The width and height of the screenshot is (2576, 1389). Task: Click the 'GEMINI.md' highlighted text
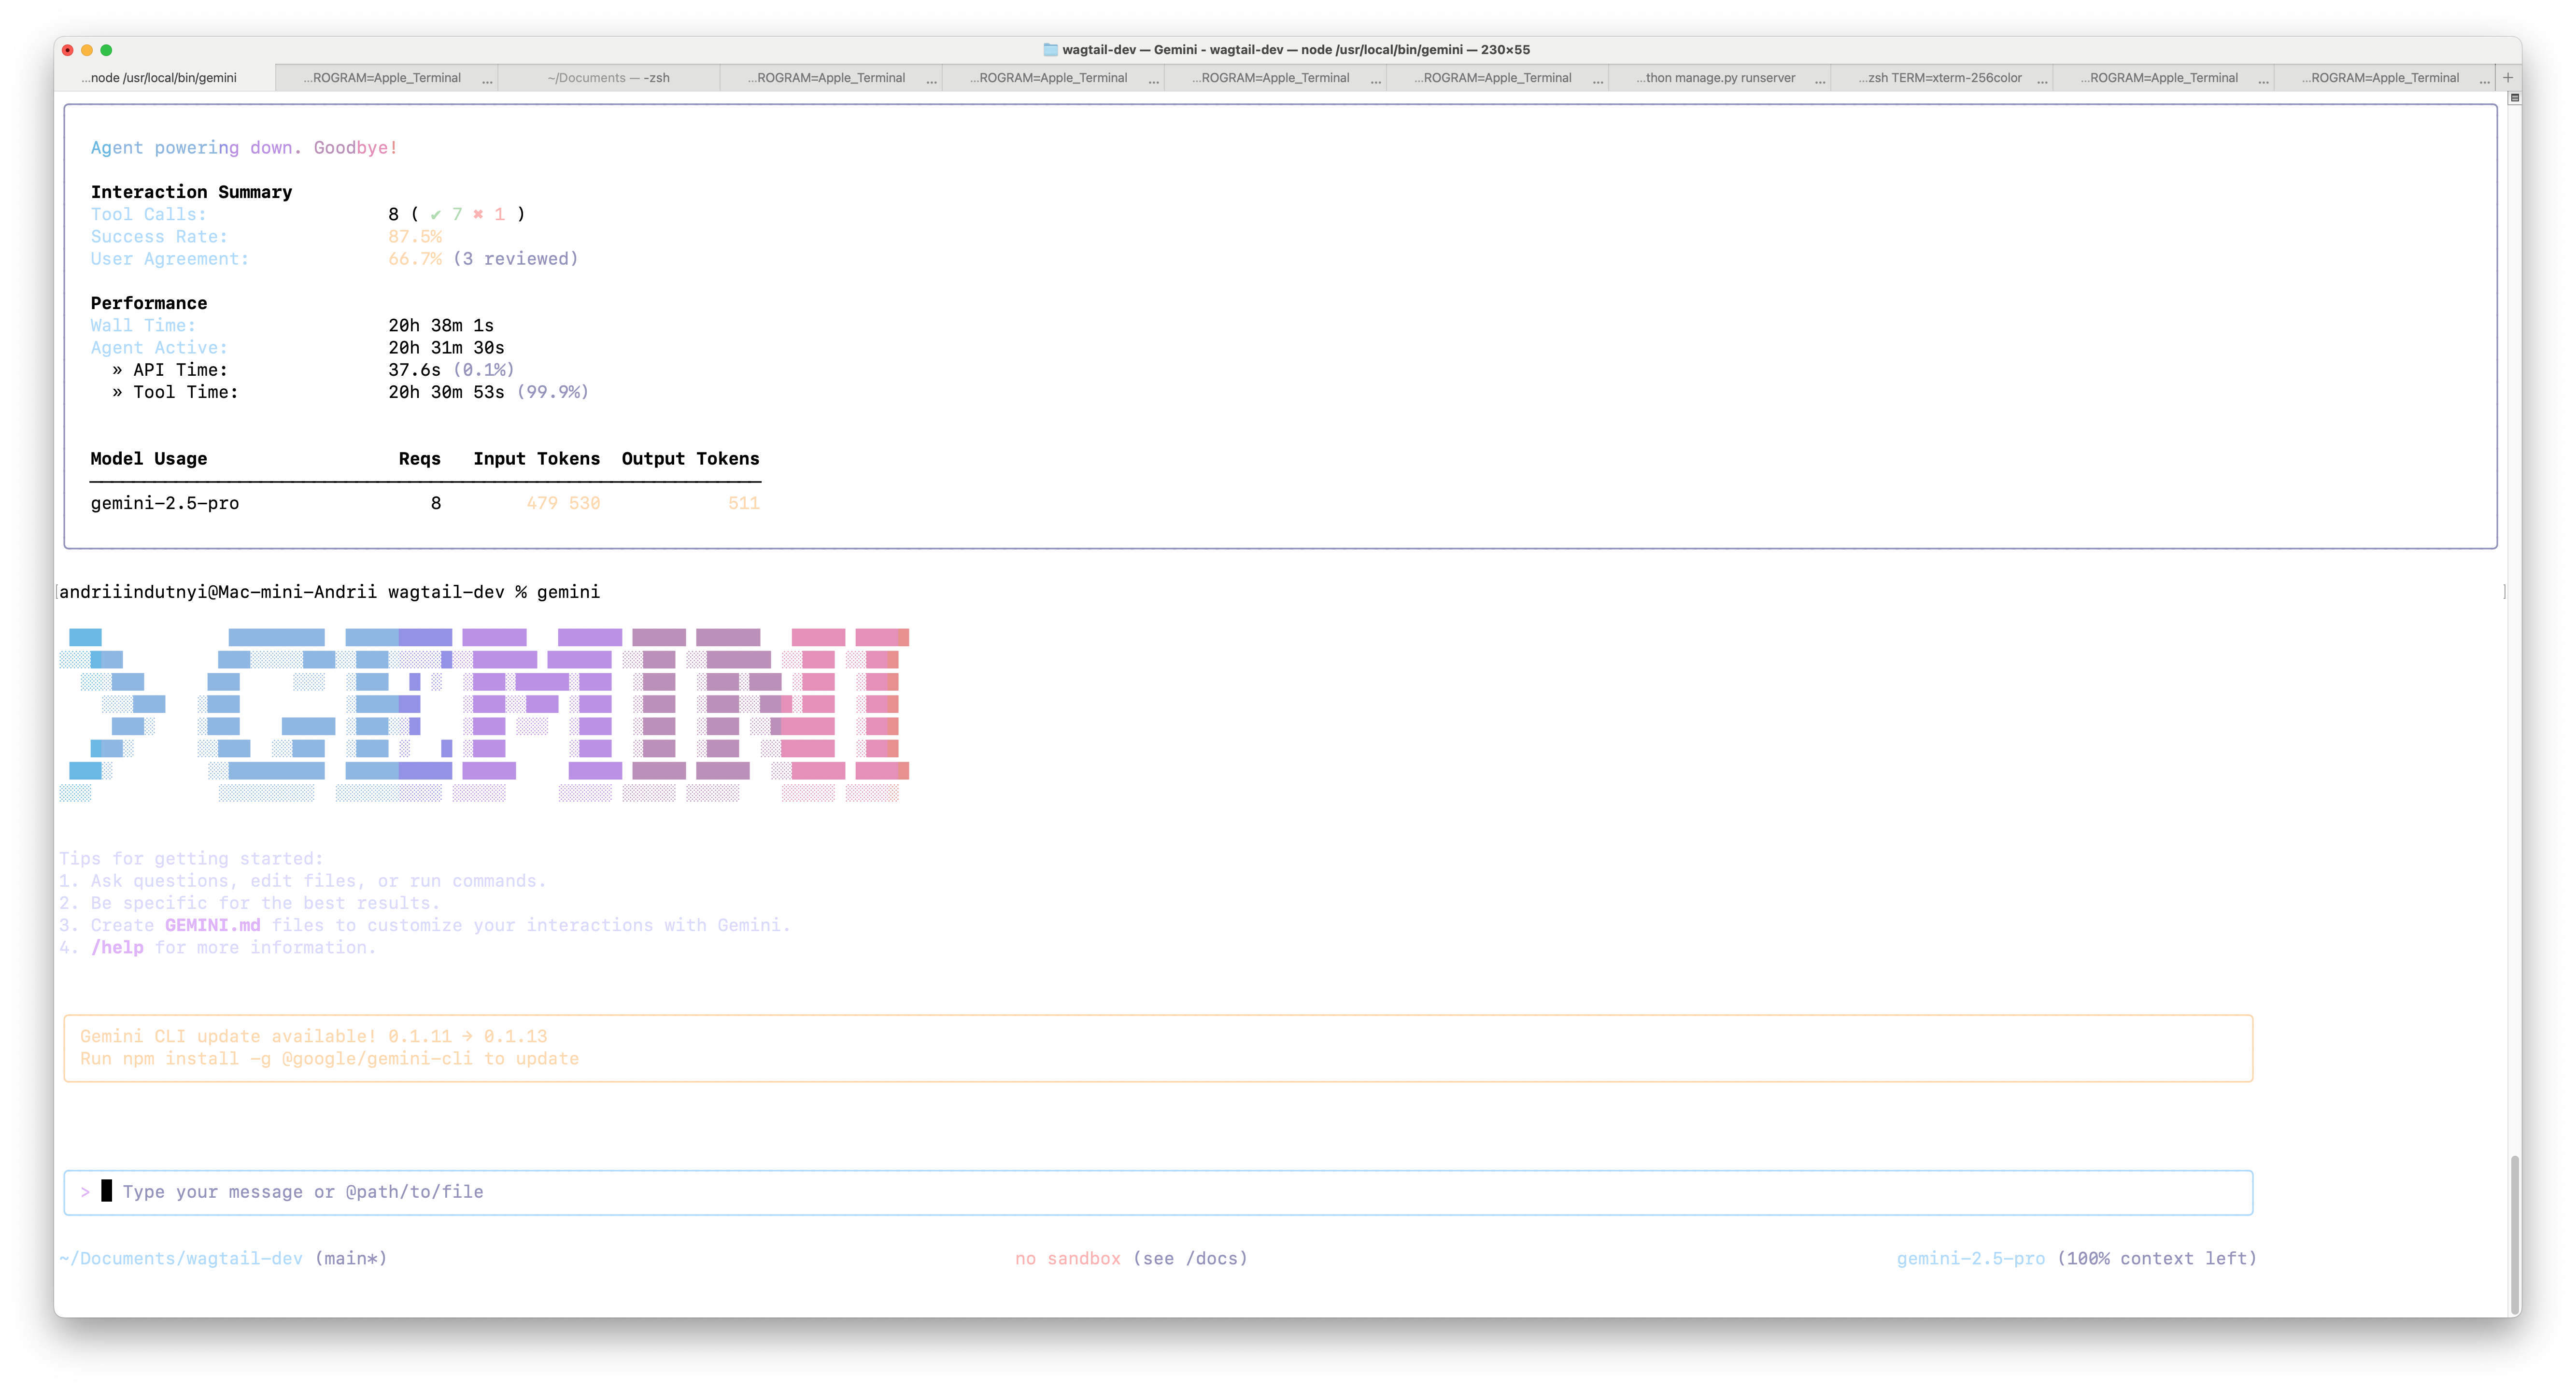pyautogui.click(x=212, y=925)
